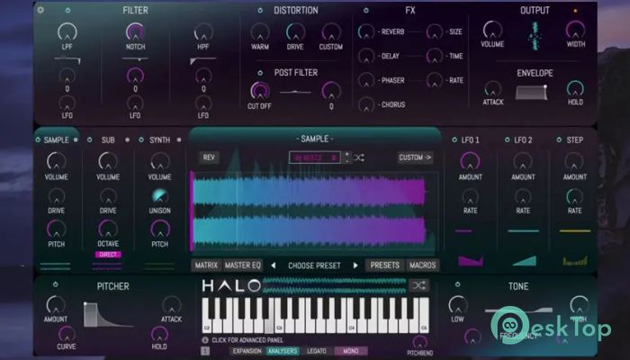
Task: Open the Step sequencer pattern icon
Action: pos(575,261)
